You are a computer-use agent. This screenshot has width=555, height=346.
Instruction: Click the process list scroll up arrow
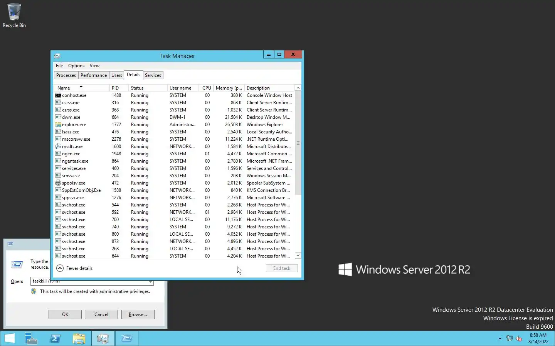pos(298,88)
